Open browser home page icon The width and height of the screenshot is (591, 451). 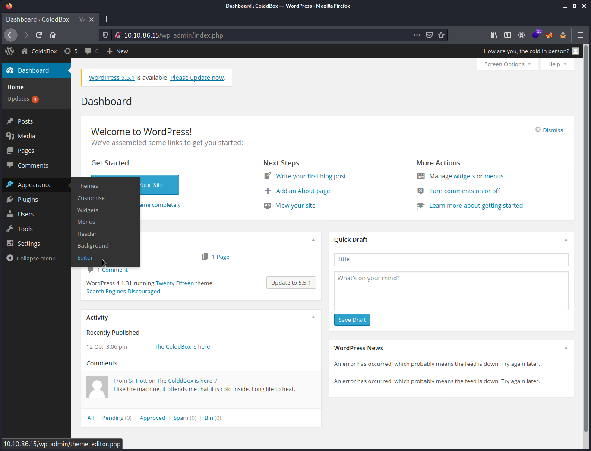[53, 35]
